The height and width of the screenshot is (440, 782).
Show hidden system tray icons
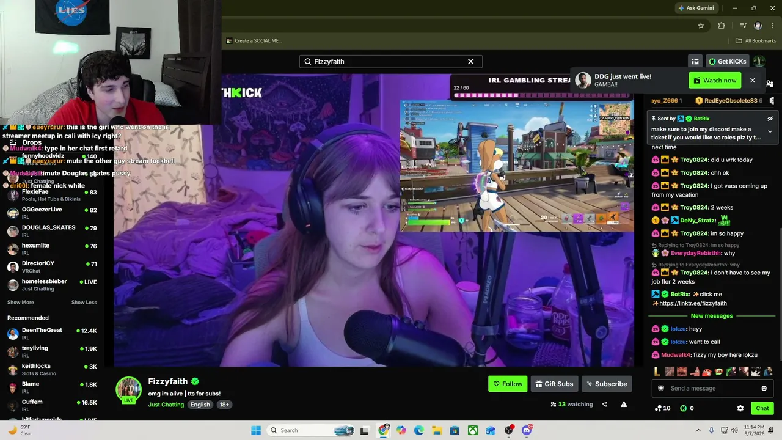[699, 430]
